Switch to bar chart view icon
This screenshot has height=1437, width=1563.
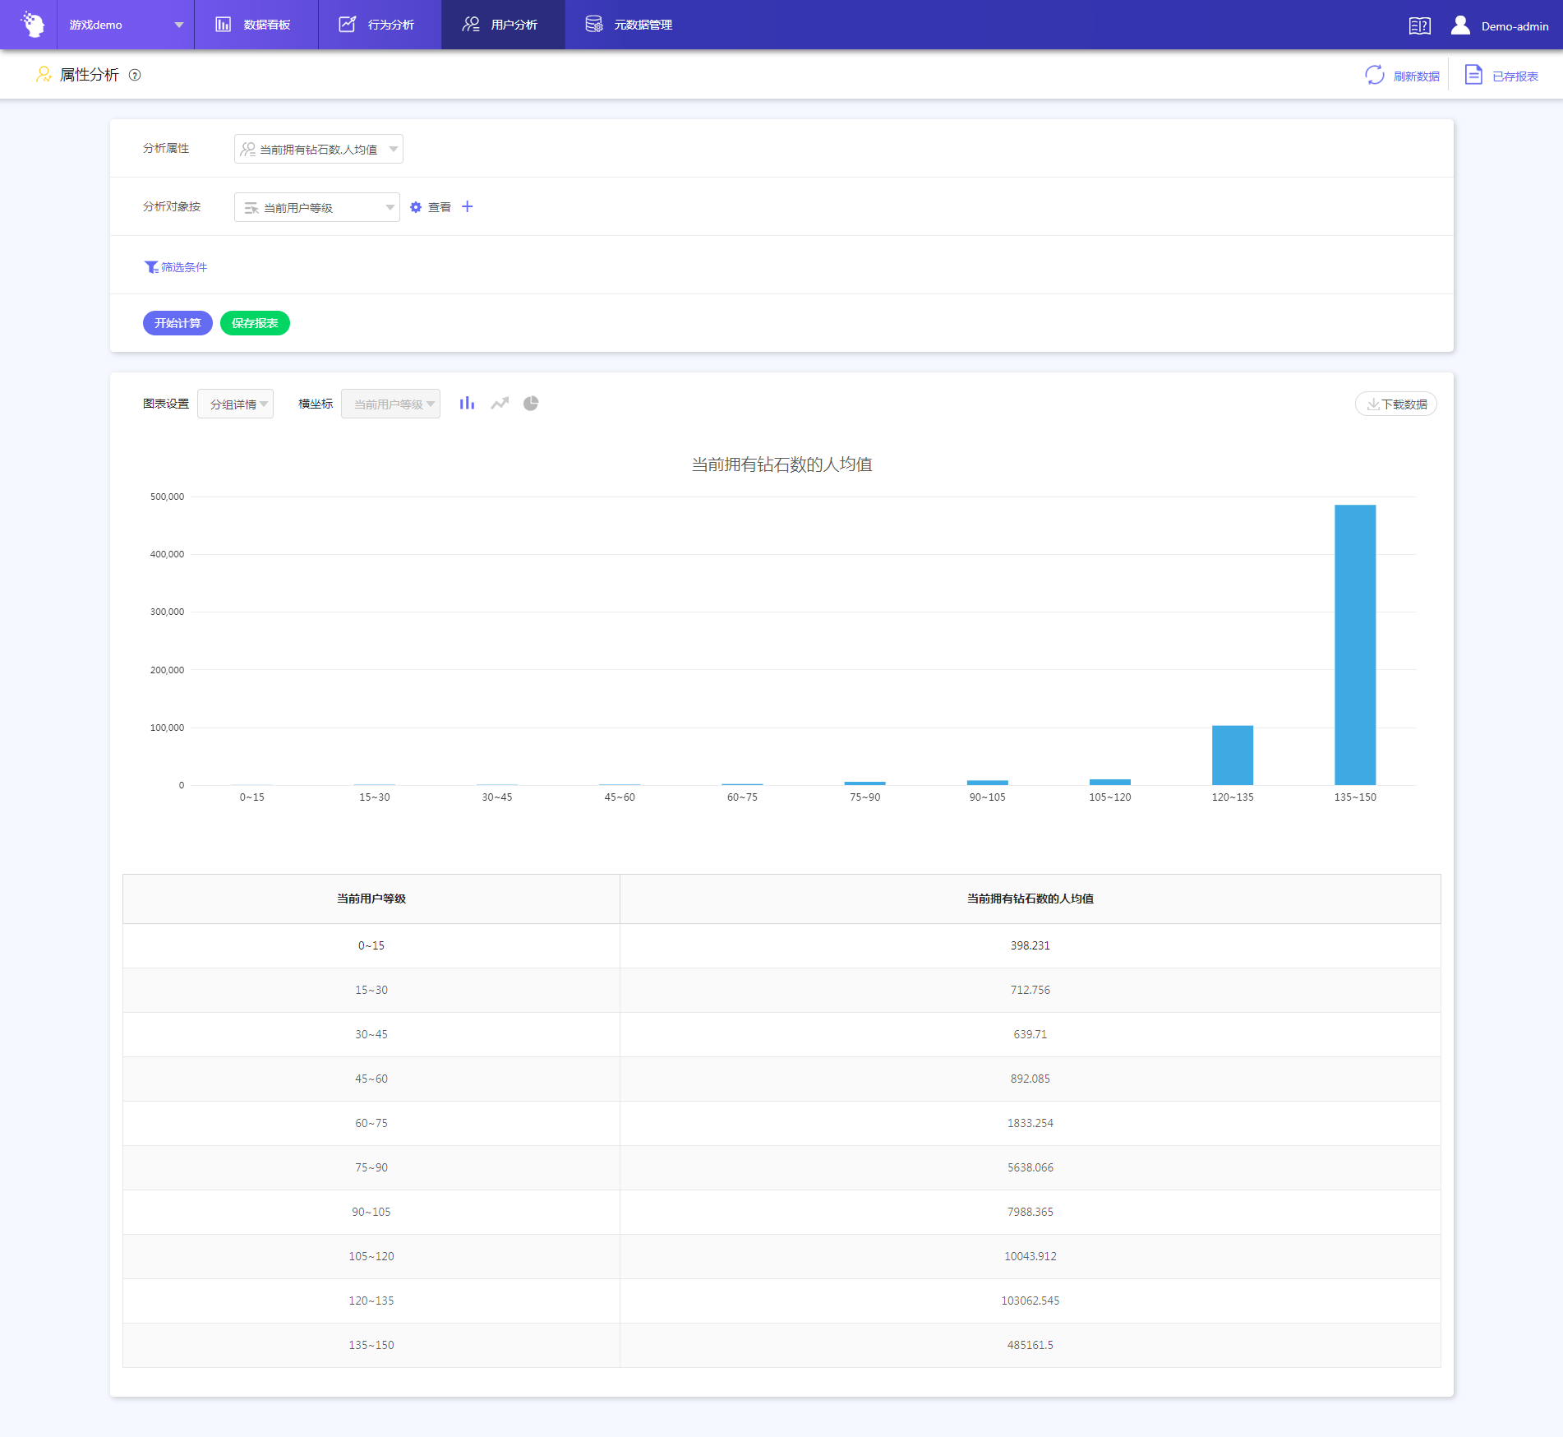click(467, 403)
